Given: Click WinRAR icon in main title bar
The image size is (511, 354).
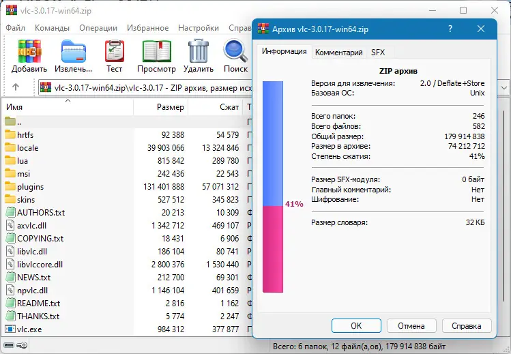Looking at the screenshot, I should pos(12,10).
